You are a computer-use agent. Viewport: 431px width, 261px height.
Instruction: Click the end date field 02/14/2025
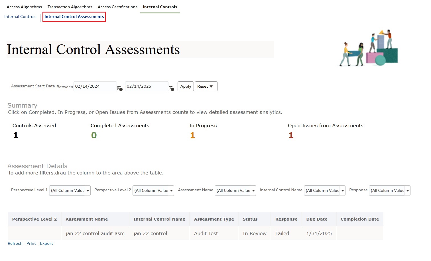[x=147, y=86]
